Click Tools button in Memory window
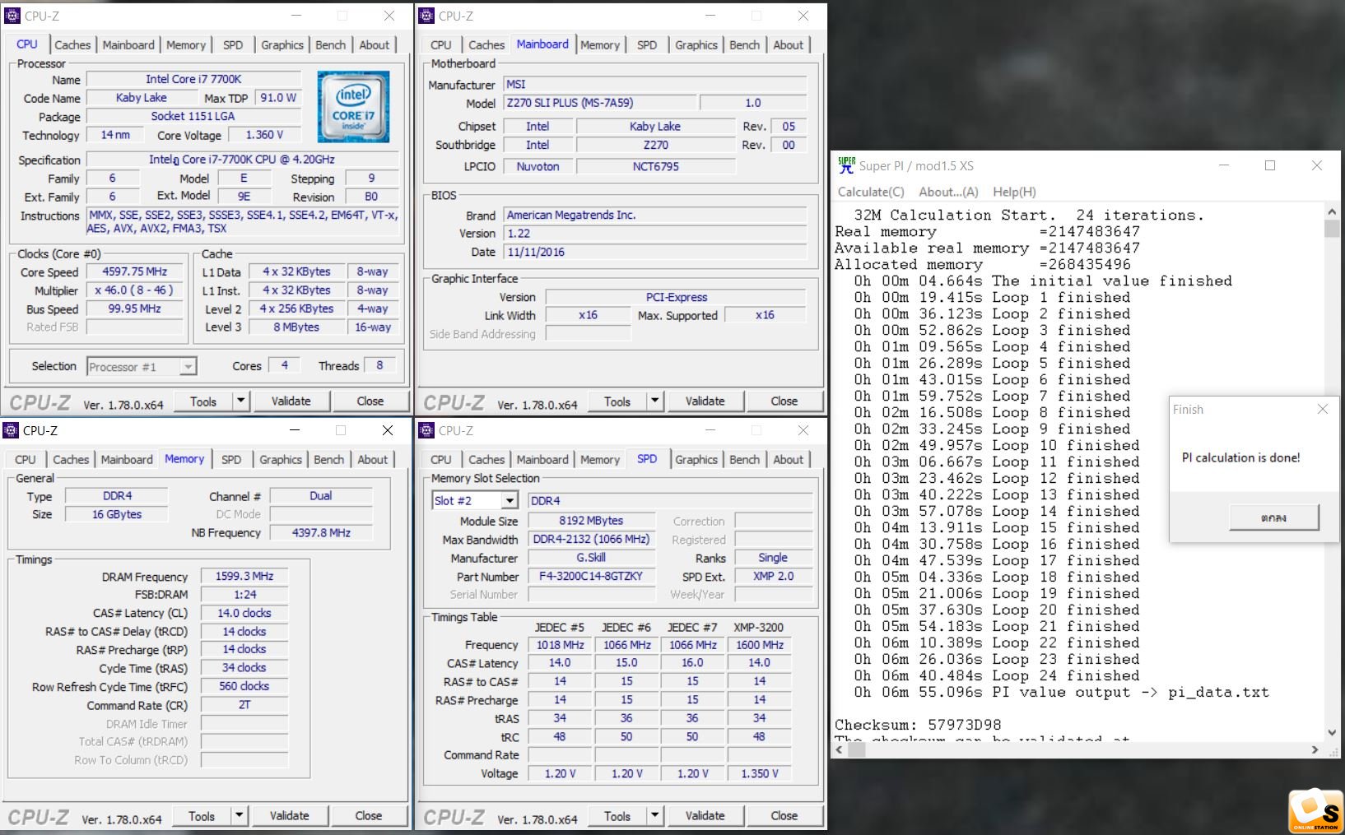Screen dimensions: 1345x835 pyautogui.click(x=202, y=815)
